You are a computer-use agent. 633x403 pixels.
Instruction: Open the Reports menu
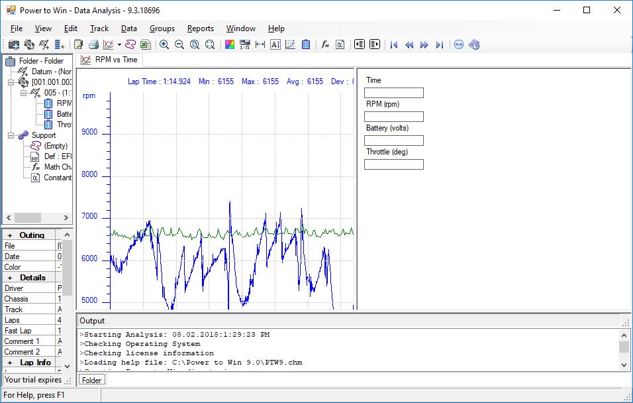(200, 29)
